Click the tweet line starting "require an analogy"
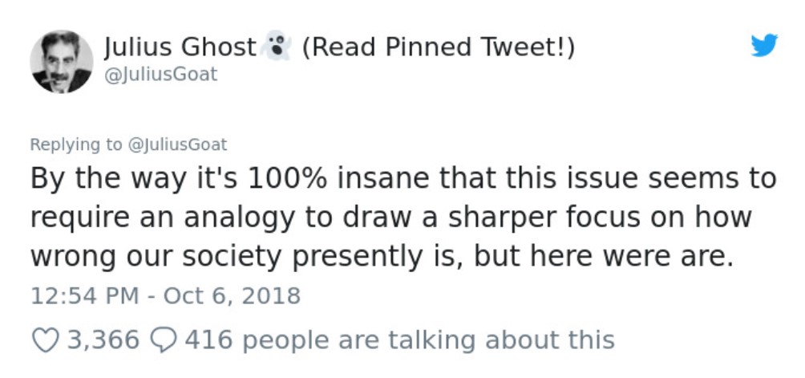805x378 pixels. [390, 217]
